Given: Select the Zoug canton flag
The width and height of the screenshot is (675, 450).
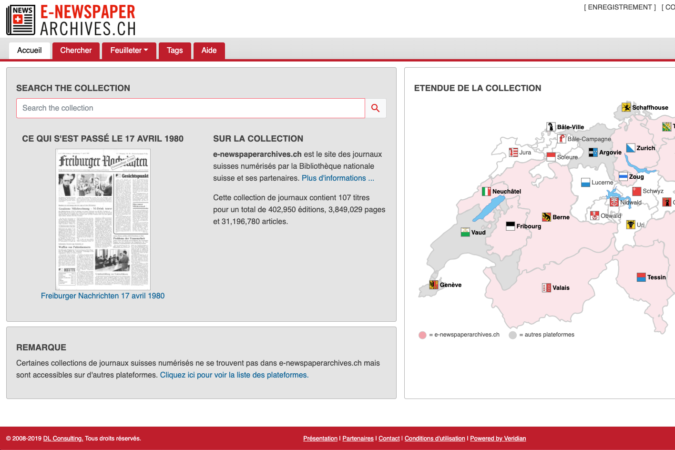Looking at the screenshot, I should 623,176.
